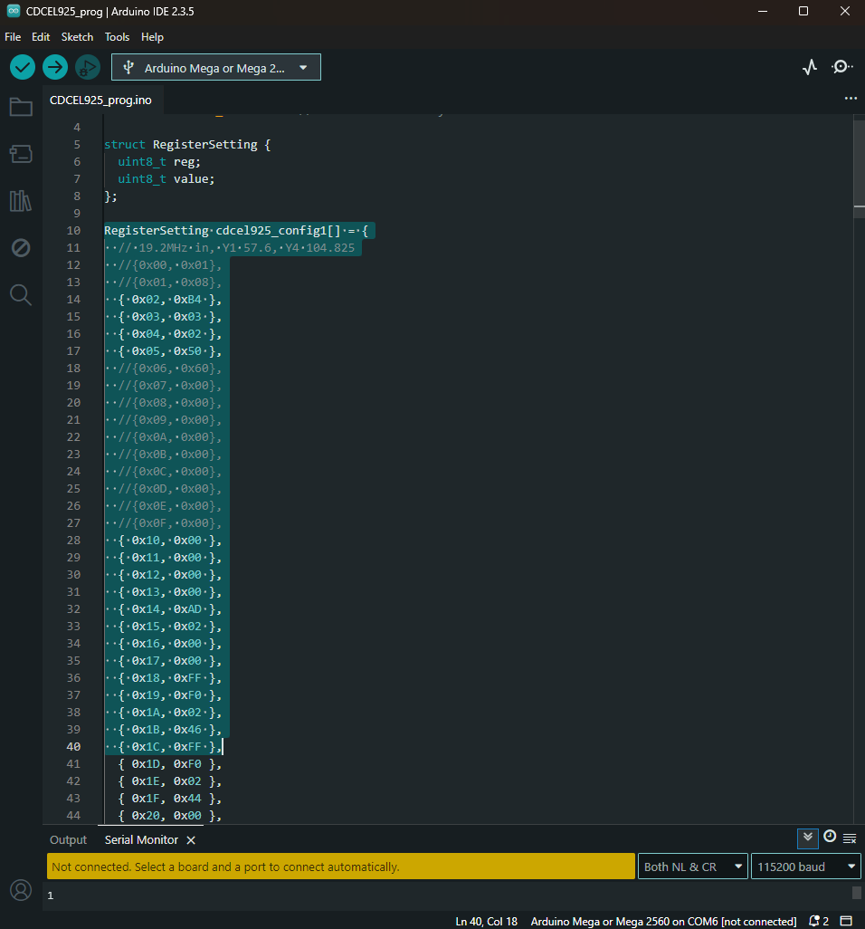Click the 'struct RegisterSetting {' line
865x929 pixels.
tap(187, 145)
